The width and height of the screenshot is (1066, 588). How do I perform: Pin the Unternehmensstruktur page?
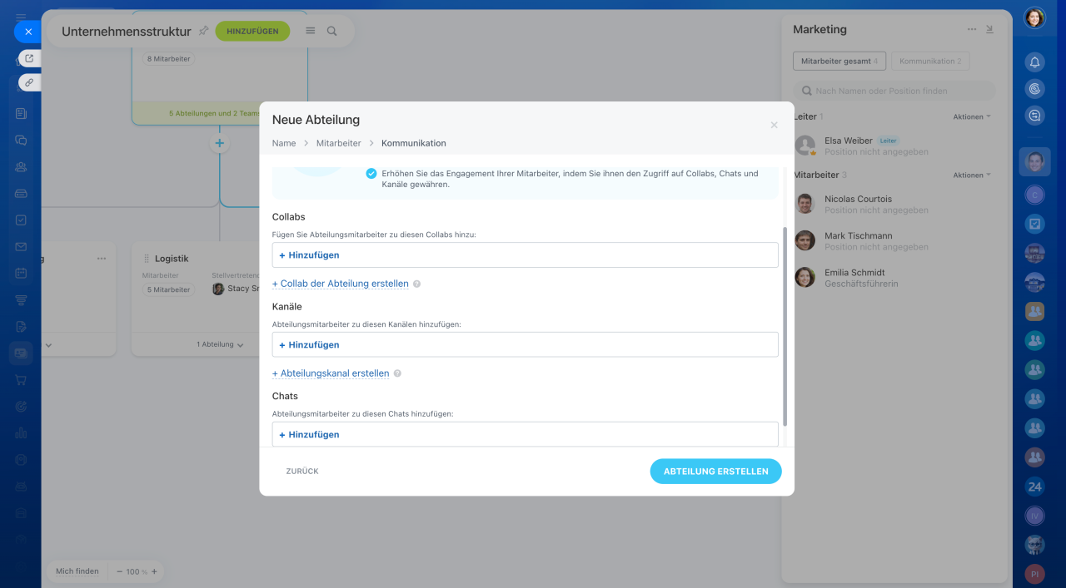coord(203,31)
